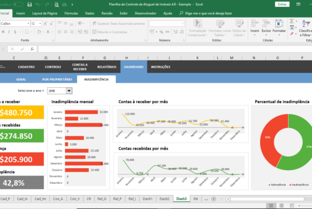Open the font size dropdown
The width and height of the screenshot is (312, 209).
coord(40,24)
